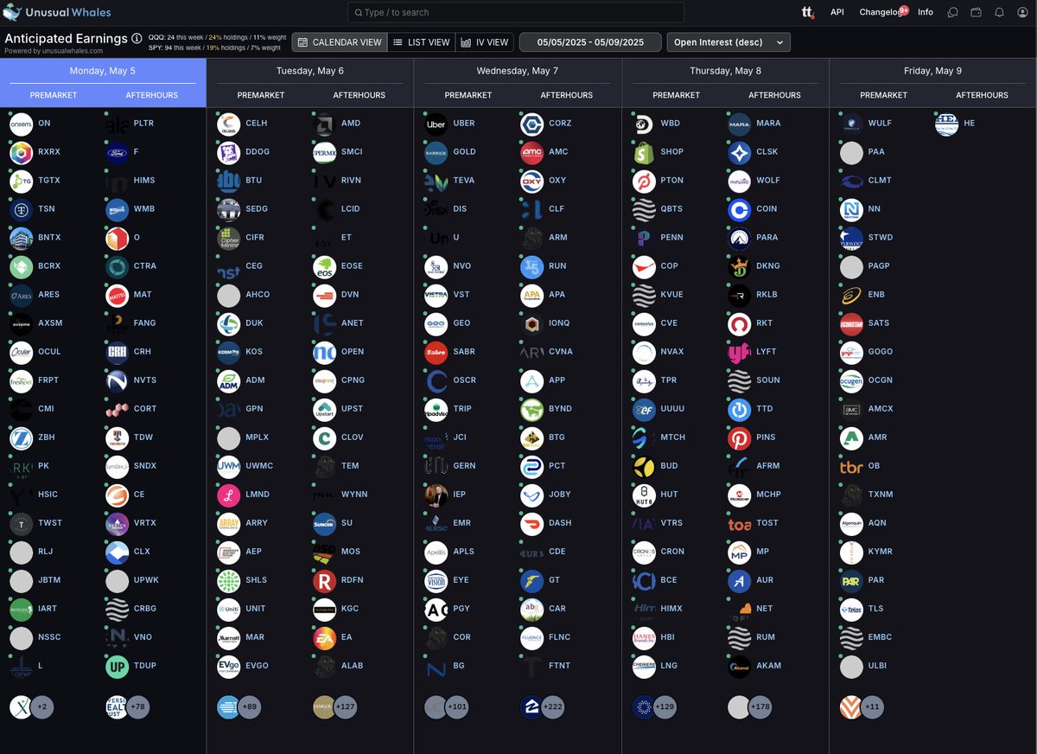Open the chat bubbles icon

pyautogui.click(x=952, y=12)
